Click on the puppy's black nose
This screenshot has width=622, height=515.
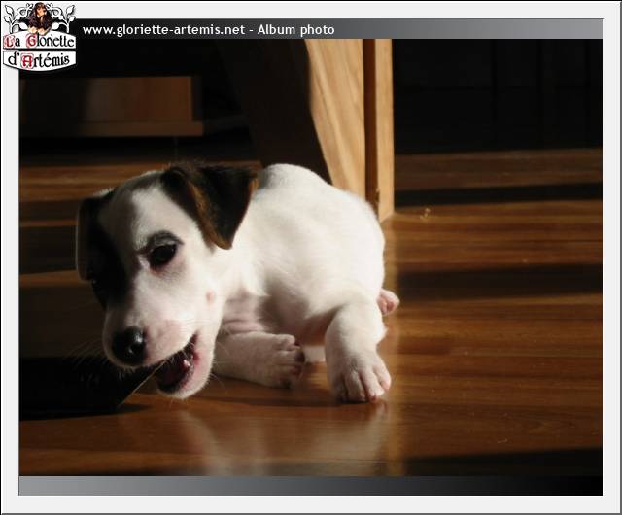tap(128, 345)
